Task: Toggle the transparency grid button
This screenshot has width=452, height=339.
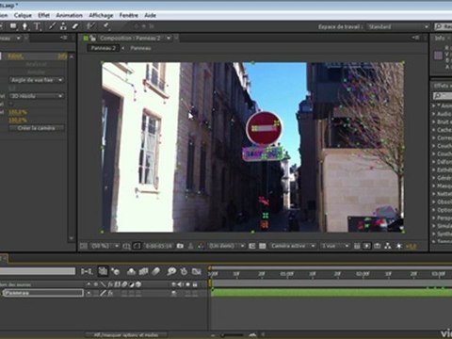Action: pos(263,246)
